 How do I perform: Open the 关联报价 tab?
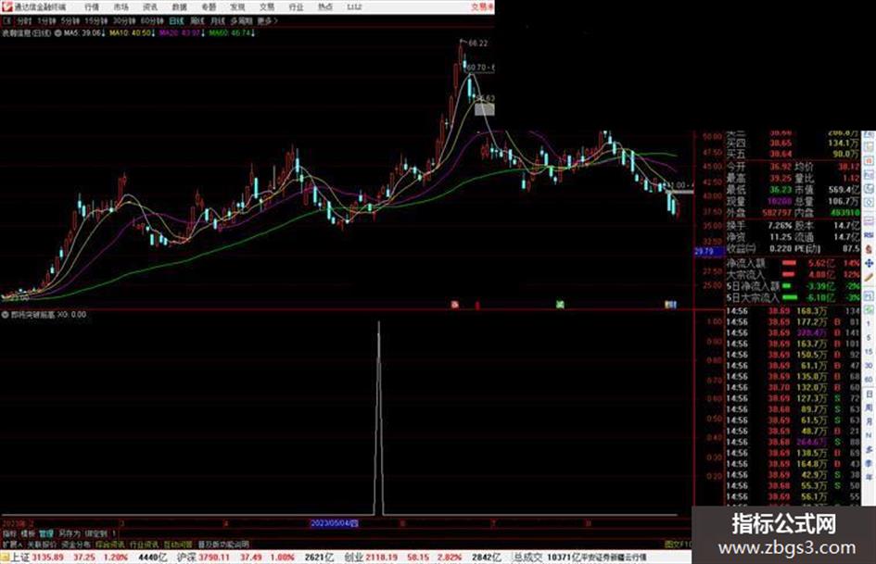[42, 544]
